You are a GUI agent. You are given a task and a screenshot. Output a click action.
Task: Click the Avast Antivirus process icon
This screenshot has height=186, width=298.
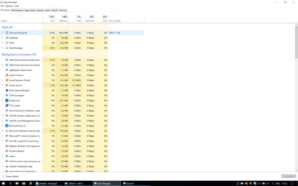[x=7, y=75]
